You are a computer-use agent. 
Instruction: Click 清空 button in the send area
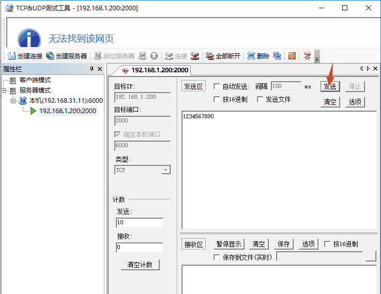[x=330, y=102]
